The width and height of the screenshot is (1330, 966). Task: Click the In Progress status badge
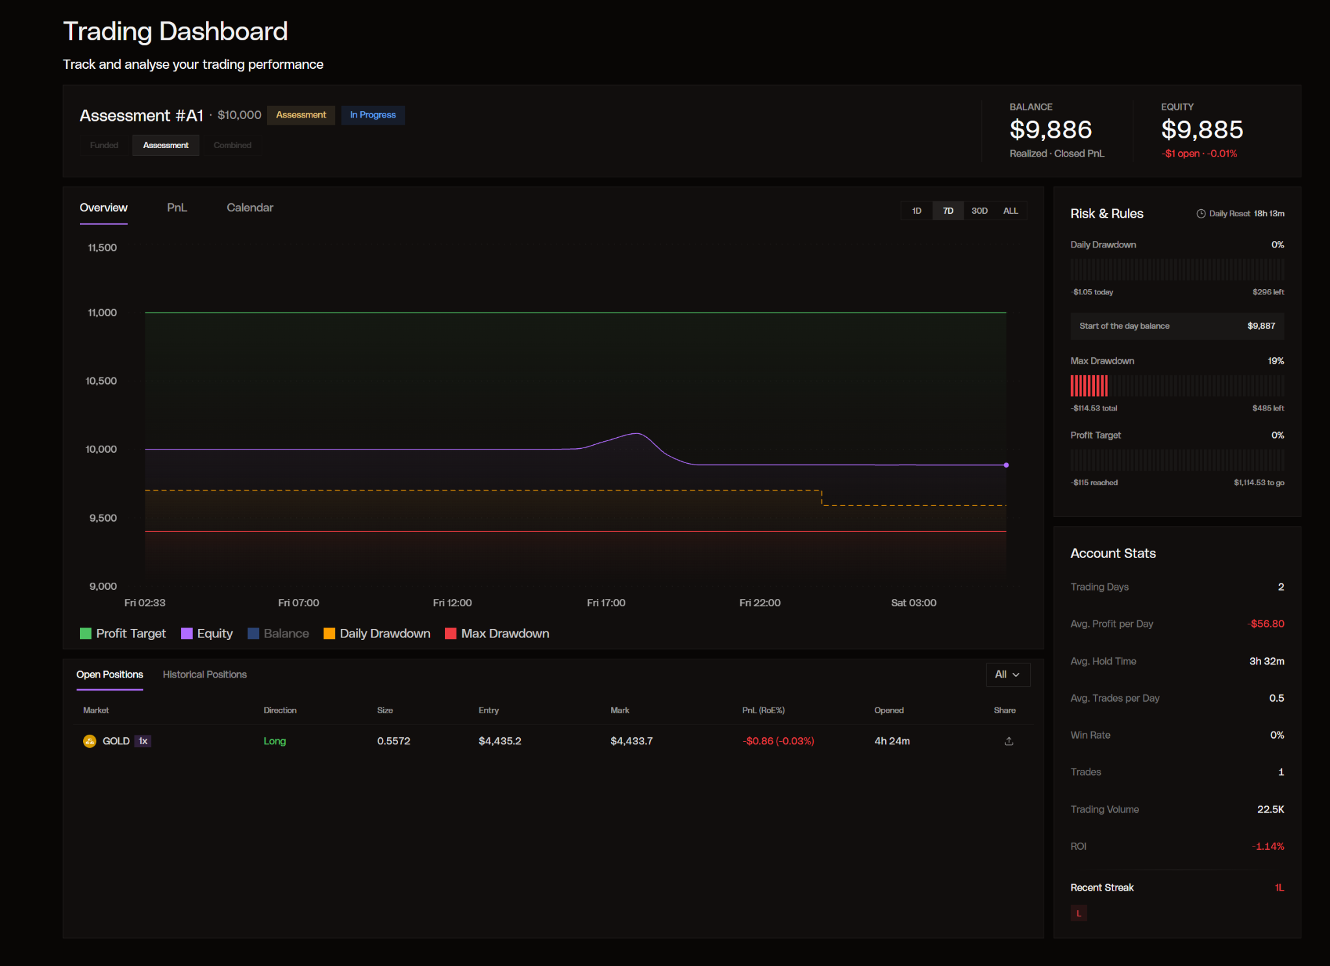pos(373,115)
